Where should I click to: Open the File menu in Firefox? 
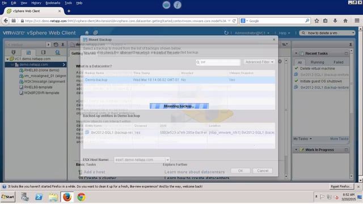click(x=4, y=3)
